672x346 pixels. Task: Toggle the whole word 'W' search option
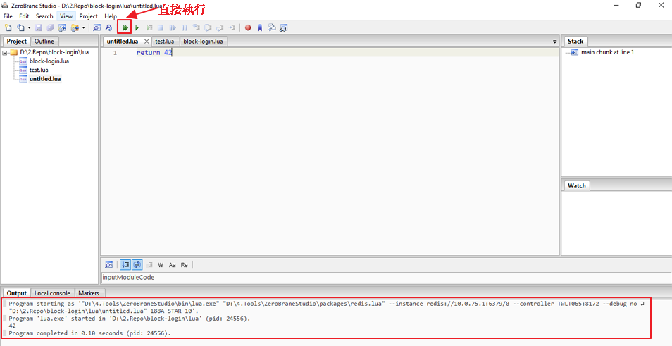[161, 265]
